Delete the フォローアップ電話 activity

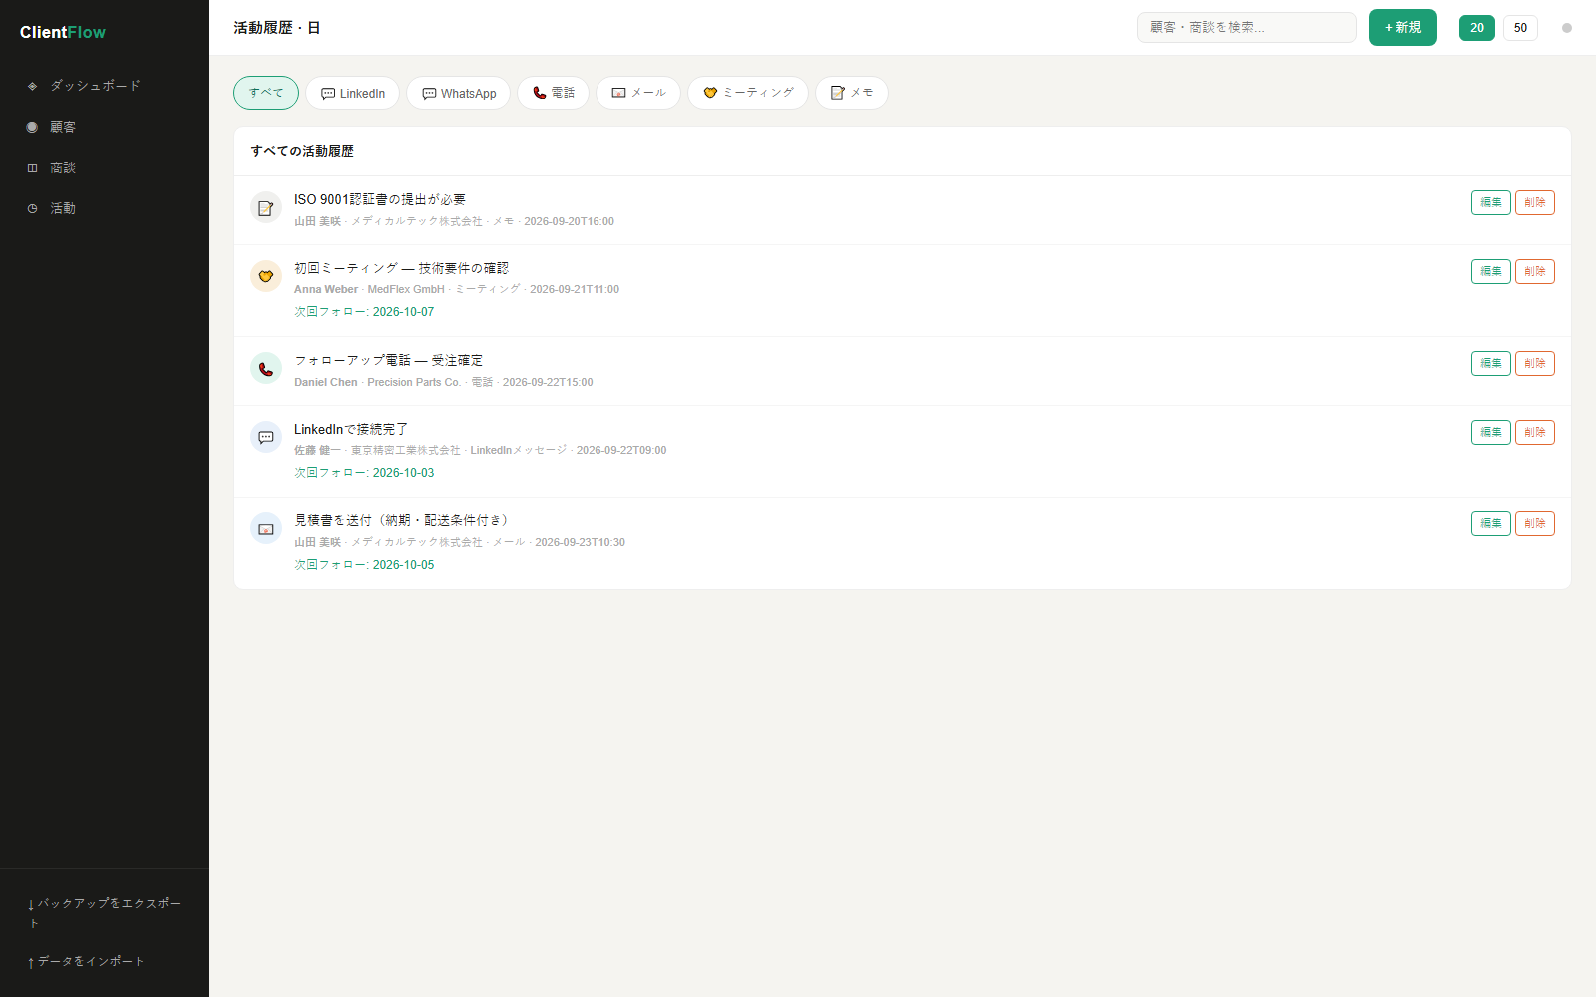tap(1535, 363)
